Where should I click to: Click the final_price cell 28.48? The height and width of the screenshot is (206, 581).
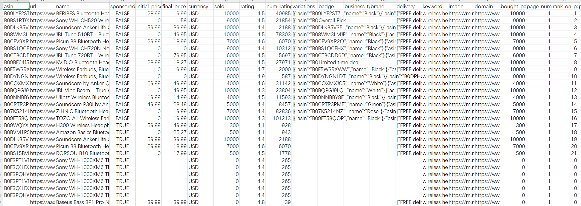point(174,104)
